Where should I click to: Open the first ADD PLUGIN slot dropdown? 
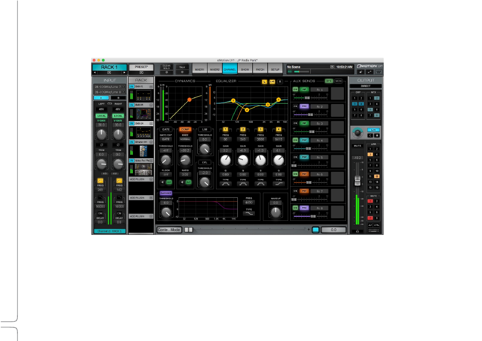click(151, 179)
